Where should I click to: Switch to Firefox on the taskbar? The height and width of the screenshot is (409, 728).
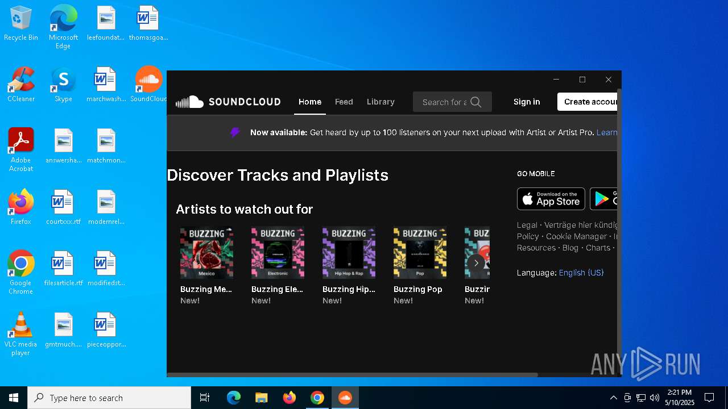click(x=289, y=398)
